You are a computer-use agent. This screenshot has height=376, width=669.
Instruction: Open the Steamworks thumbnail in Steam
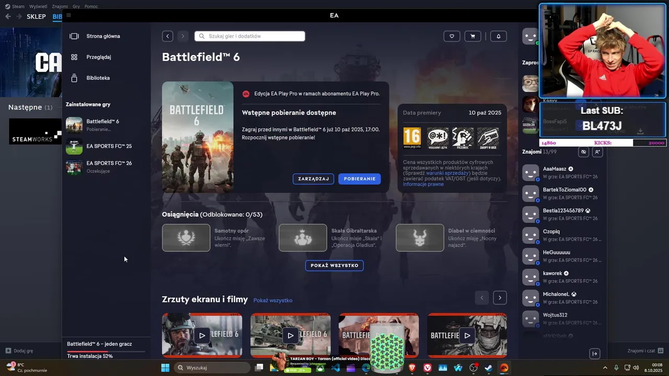36,132
